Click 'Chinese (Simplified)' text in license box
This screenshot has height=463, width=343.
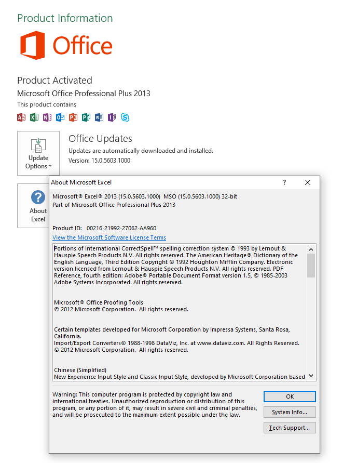pos(80,371)
